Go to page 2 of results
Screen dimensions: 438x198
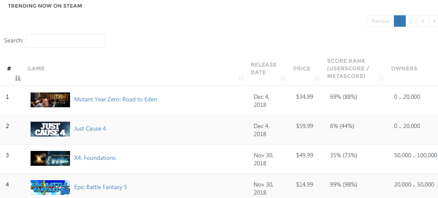[411, 21]
